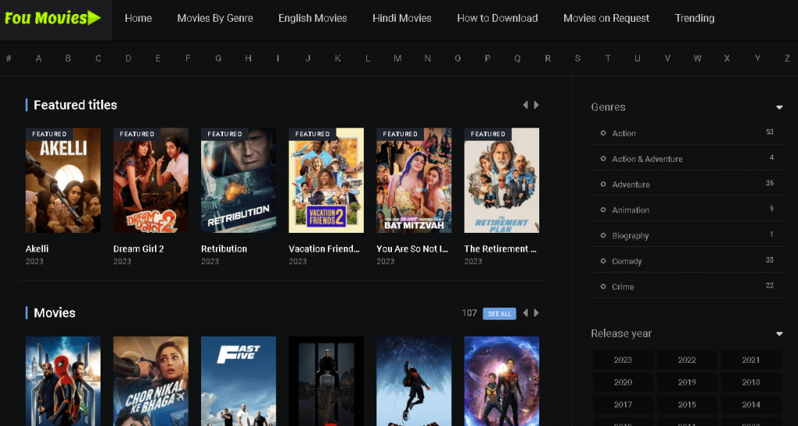Click the Dream Girl 2 title text

click(x=139, y=249)
